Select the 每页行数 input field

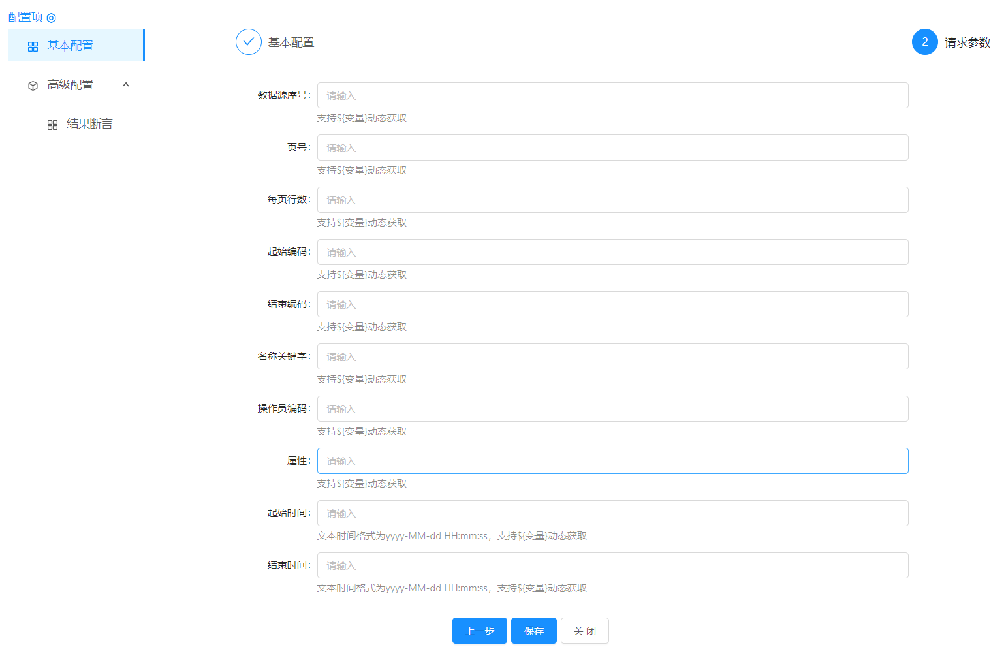tap(612, 200)
